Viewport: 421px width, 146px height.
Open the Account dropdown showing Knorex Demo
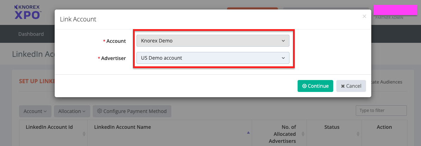click(x=213, y=41)
